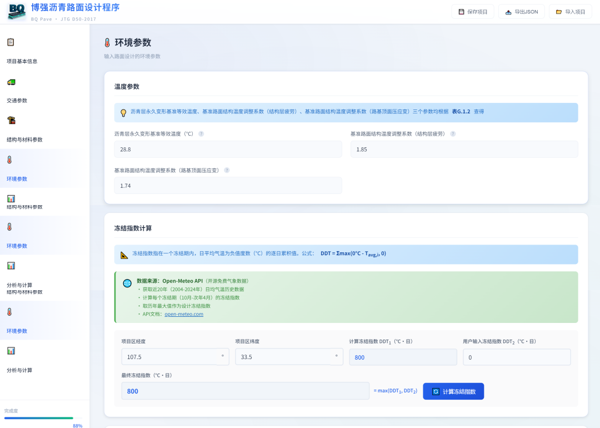Click the 用户输入冻结指数 DDT2 field

517,357
